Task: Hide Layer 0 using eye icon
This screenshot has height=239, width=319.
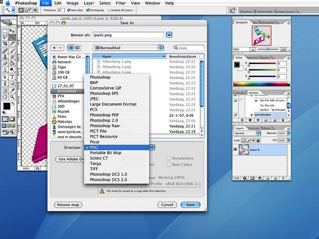Action: (236, 149)
